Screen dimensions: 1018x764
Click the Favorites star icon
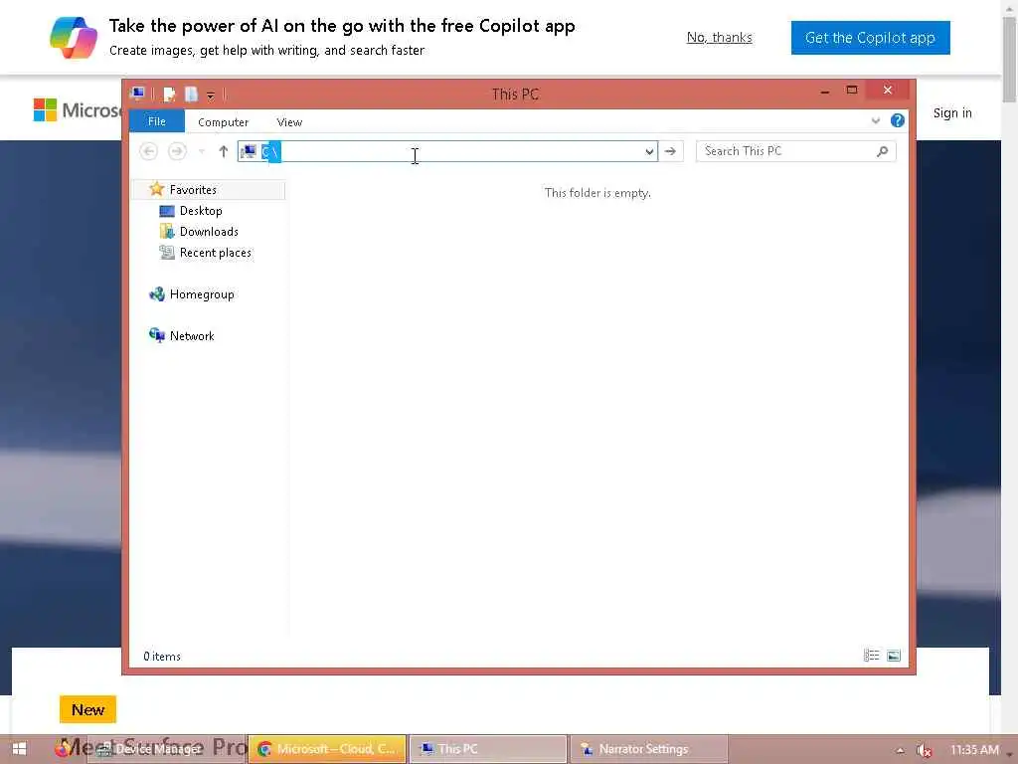(156, 189)
